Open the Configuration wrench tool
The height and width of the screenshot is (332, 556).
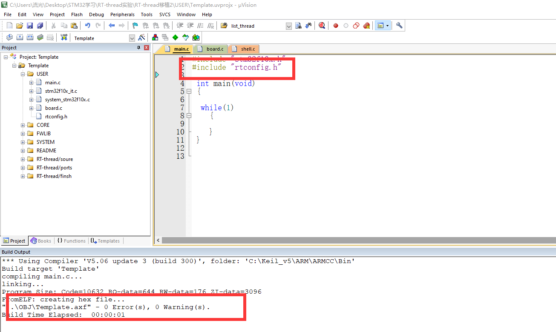(399, 26)
